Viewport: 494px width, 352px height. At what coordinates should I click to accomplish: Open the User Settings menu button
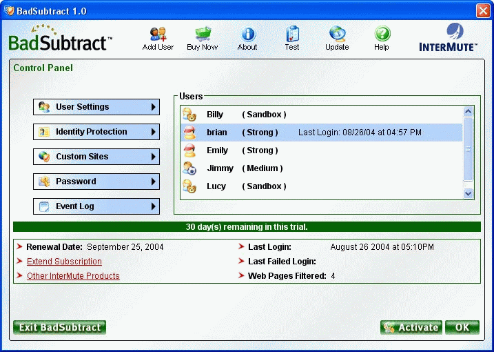pyautogui.click(x=96, y=107)
